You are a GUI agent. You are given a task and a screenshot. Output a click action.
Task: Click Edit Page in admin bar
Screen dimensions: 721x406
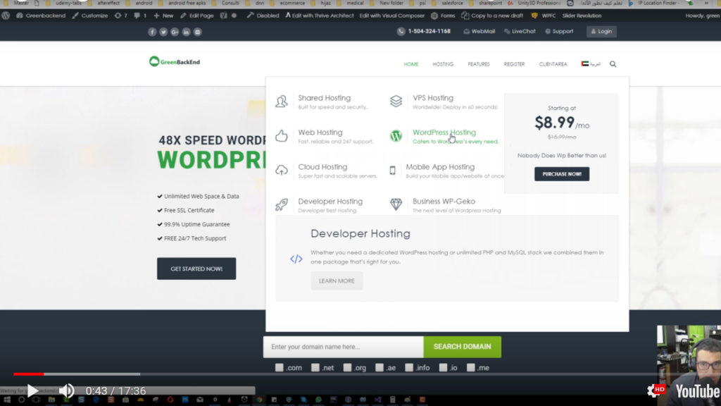coord(197,16)
